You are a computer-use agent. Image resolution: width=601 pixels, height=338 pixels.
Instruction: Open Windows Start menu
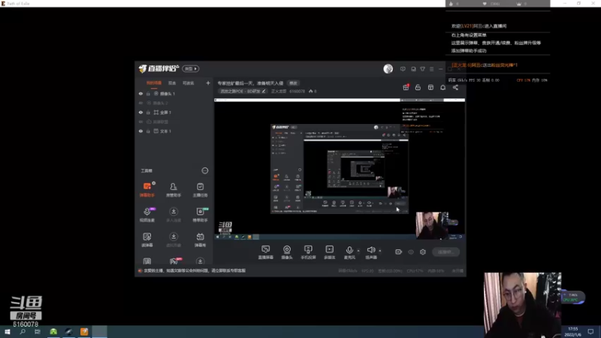click(x=8, y=332)
